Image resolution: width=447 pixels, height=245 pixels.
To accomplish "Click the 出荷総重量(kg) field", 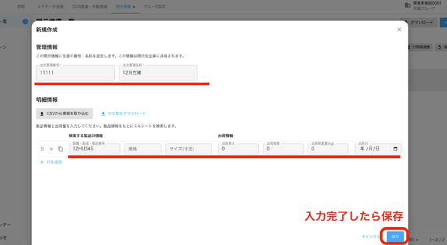I will click(x=328, y=149).
